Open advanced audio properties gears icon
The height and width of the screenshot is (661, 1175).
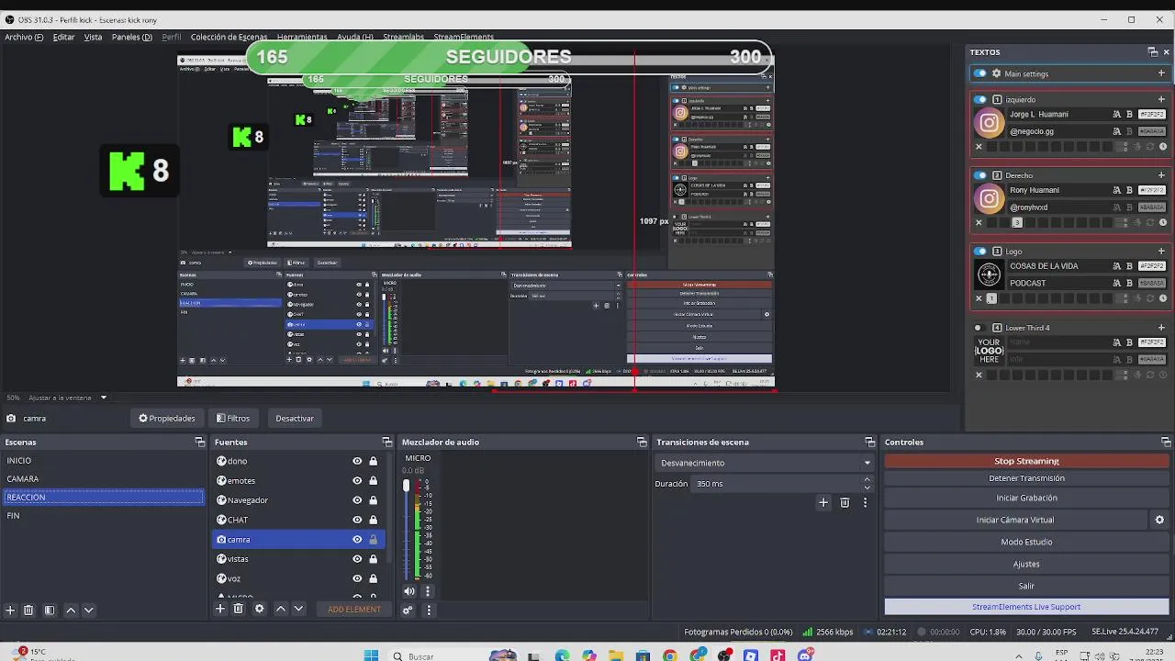pyautogui.click(x=408, y=610)
